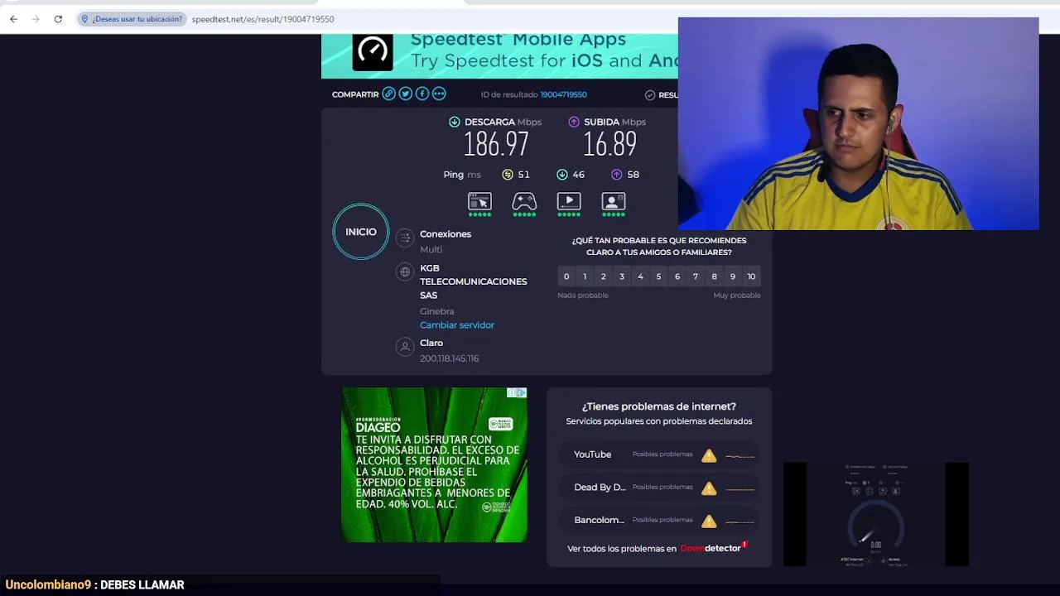Open result ID 19004719550 link

563,94
